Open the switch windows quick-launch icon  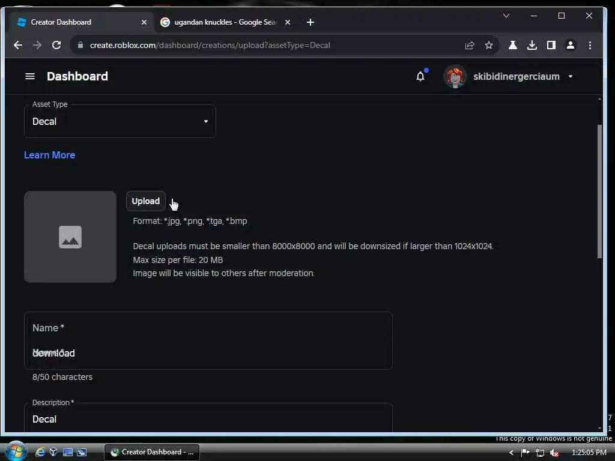click(82, 452)
